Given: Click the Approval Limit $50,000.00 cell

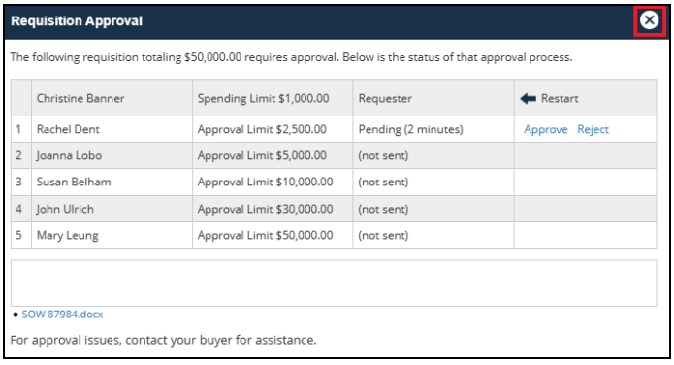Looking at the screenshot, I should pos(273,235).
